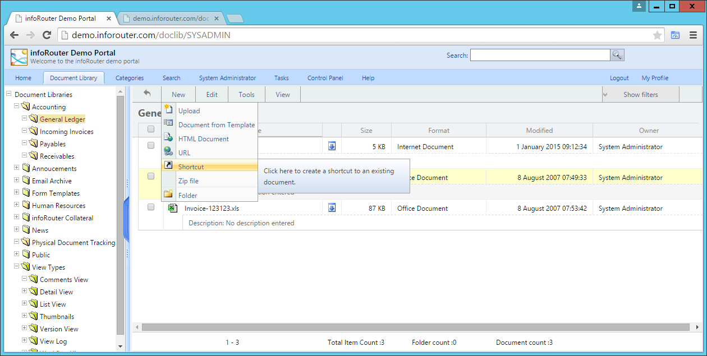
Task: Switch to the Categories tab
Action: 130,78
